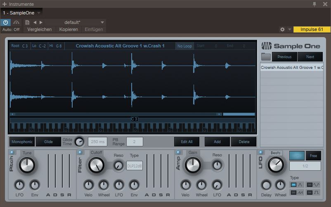Click the Filter Velo knob
331x207 pixels.
point(88,185)
